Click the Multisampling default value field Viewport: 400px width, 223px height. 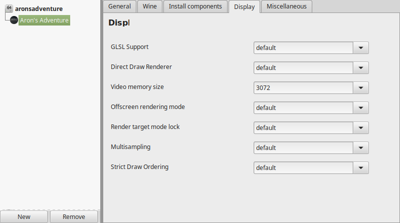[304, 147]
